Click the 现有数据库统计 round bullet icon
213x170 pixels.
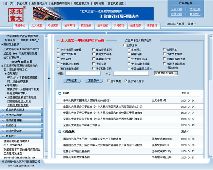3,110
